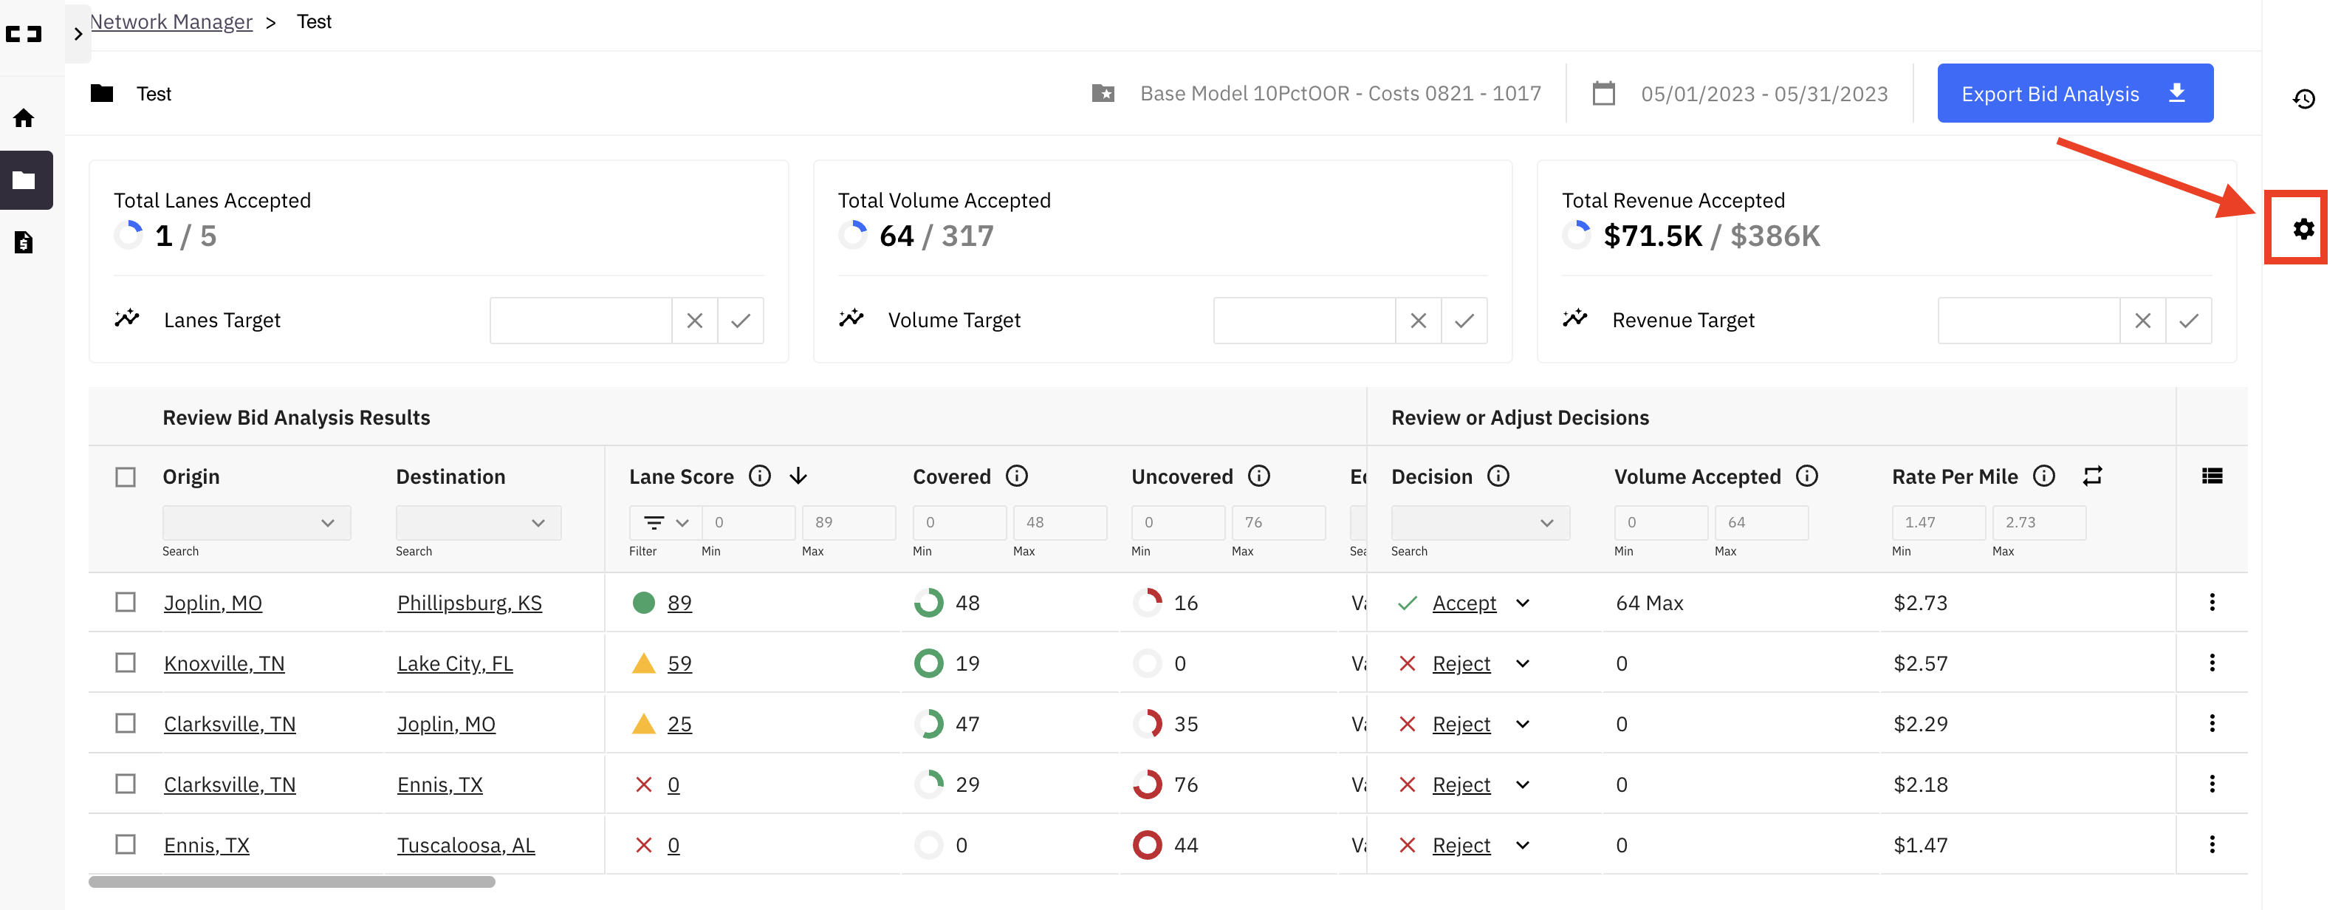The height and width of the screenshot is (910, 2341).
Task: Tick the Ennis, TX row checkbox
Action: pyautogui.click(x=126, y=844)
